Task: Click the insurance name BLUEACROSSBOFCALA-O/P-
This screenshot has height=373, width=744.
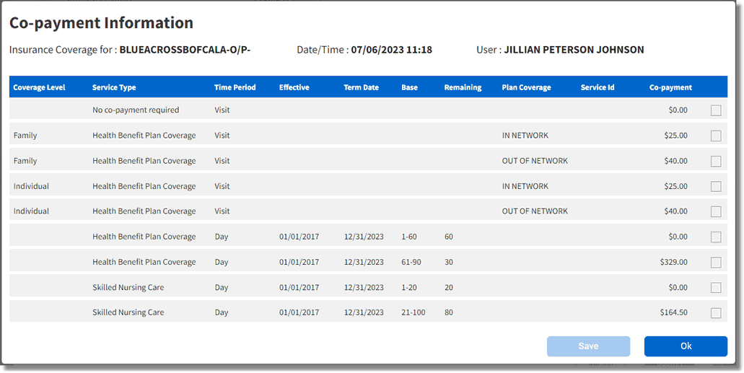Action: [x=185, y=50]
